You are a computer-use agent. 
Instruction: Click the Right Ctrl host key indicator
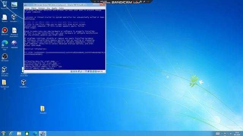(100, 71)
